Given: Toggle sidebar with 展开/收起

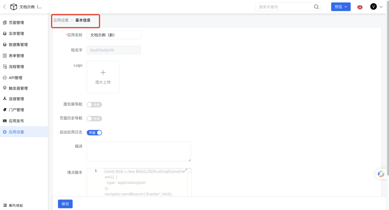Looking at the screenshot, I should pos(13,205).
